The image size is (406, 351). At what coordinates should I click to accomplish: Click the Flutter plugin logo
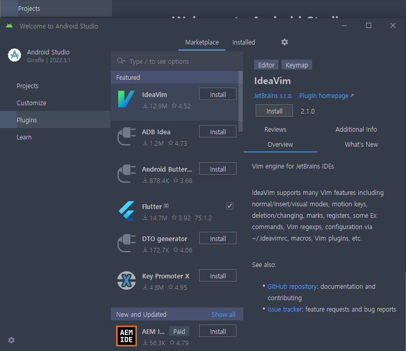(127, 210)
